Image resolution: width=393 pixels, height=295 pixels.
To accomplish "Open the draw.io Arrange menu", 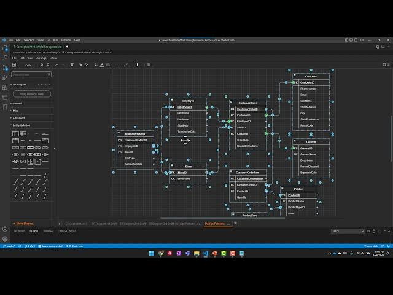I will [x=41, y=58].
